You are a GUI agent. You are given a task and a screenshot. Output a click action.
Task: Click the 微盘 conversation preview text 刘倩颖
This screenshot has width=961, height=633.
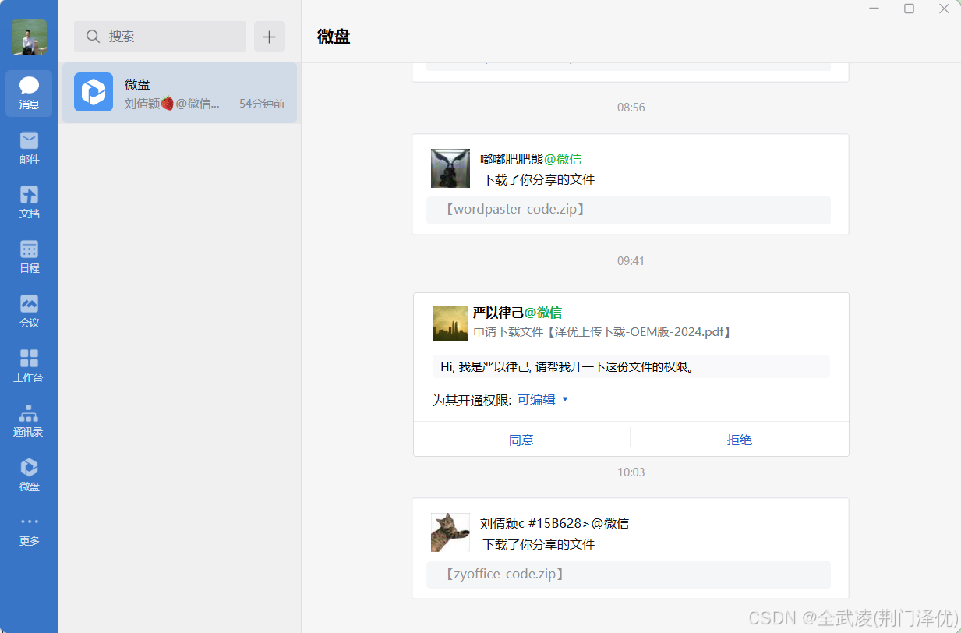(172, 104)
